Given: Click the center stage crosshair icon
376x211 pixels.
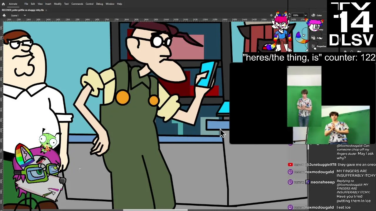Looking at the screenshot, I should pos(271,15).
